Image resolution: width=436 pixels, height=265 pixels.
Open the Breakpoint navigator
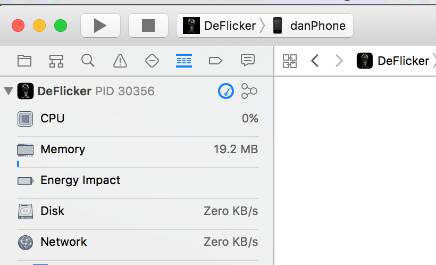tap(215, 61)
